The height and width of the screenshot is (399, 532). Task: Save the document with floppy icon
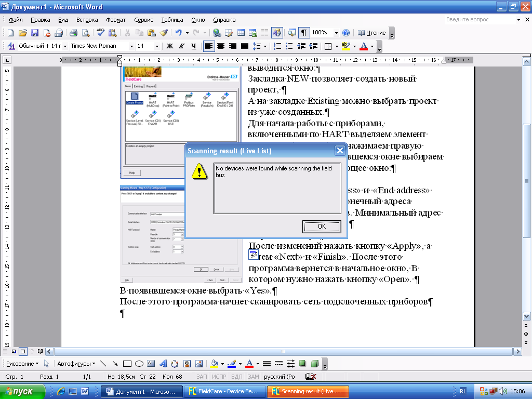[x=35, y=33]
